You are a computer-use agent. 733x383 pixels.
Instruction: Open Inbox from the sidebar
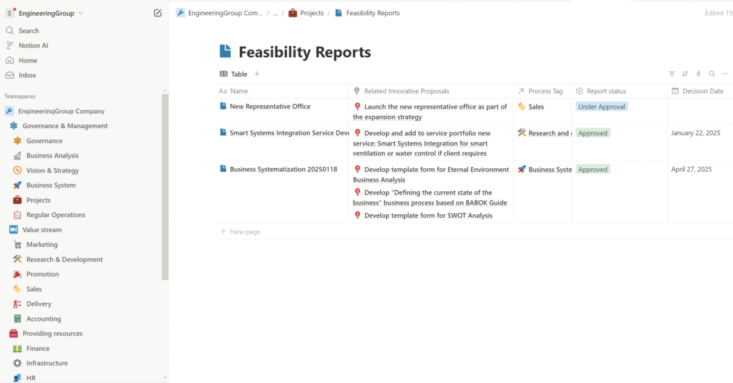coord(27,75)
